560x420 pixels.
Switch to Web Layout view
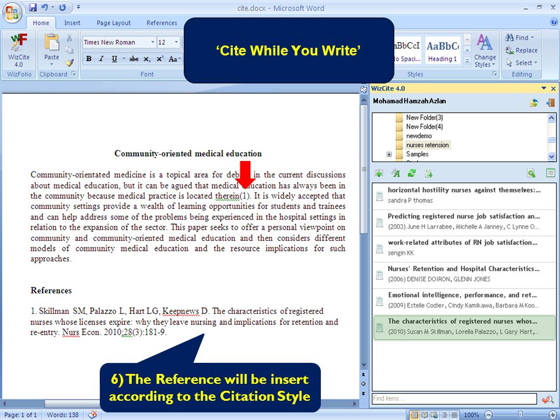(434, 415)
